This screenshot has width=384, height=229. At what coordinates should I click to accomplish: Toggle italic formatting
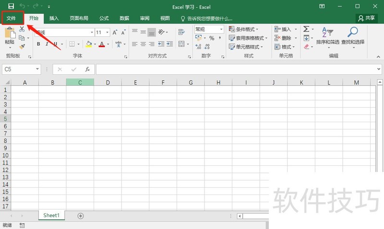[47, 44]
